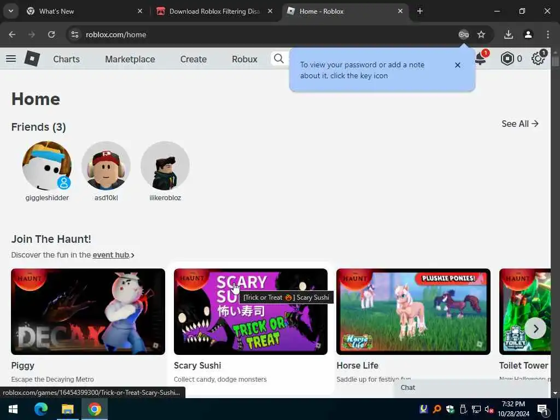Open the Chat panel
This screenshot has height=420, width=560.
pos(471,388)
